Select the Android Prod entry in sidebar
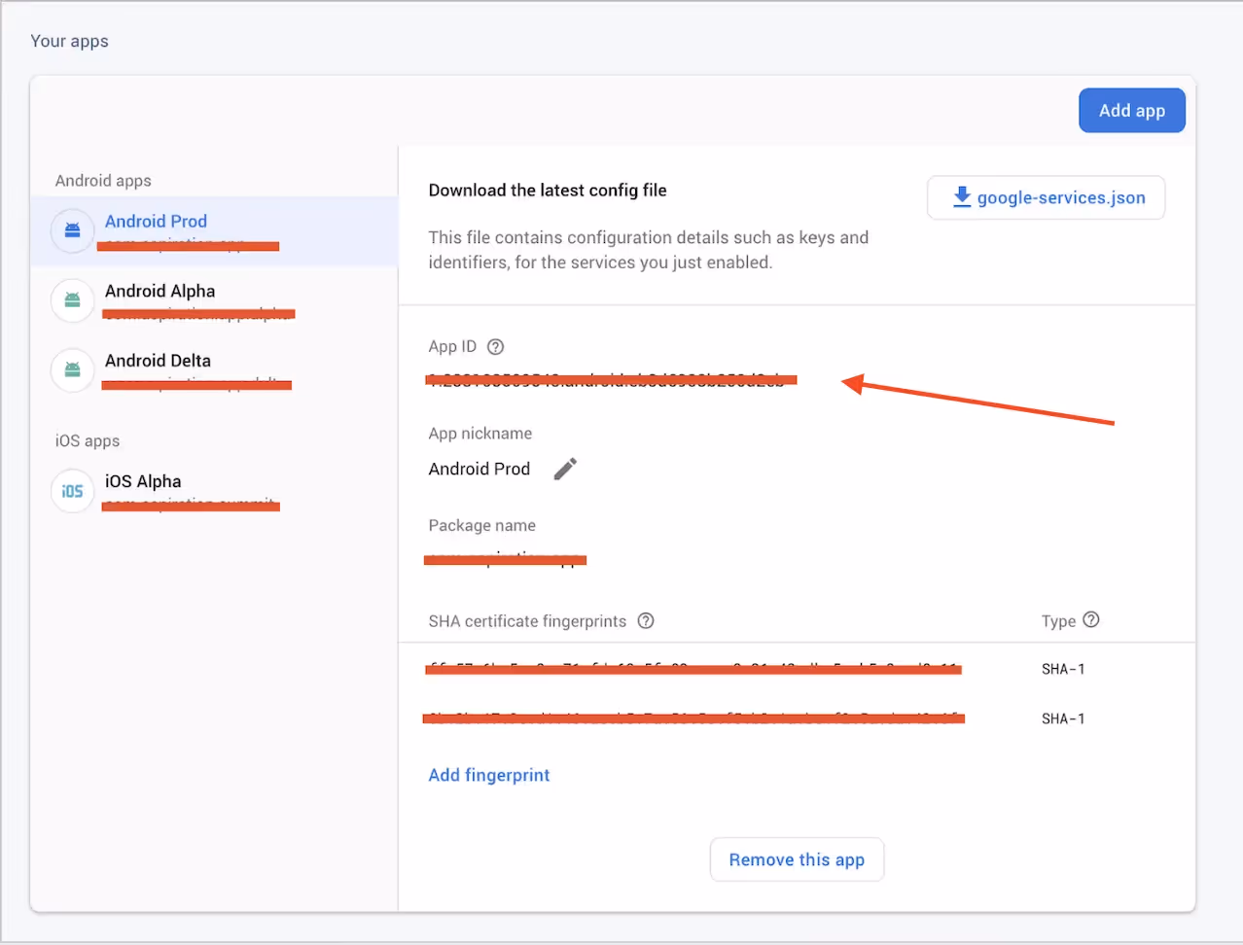 (156, 222)
